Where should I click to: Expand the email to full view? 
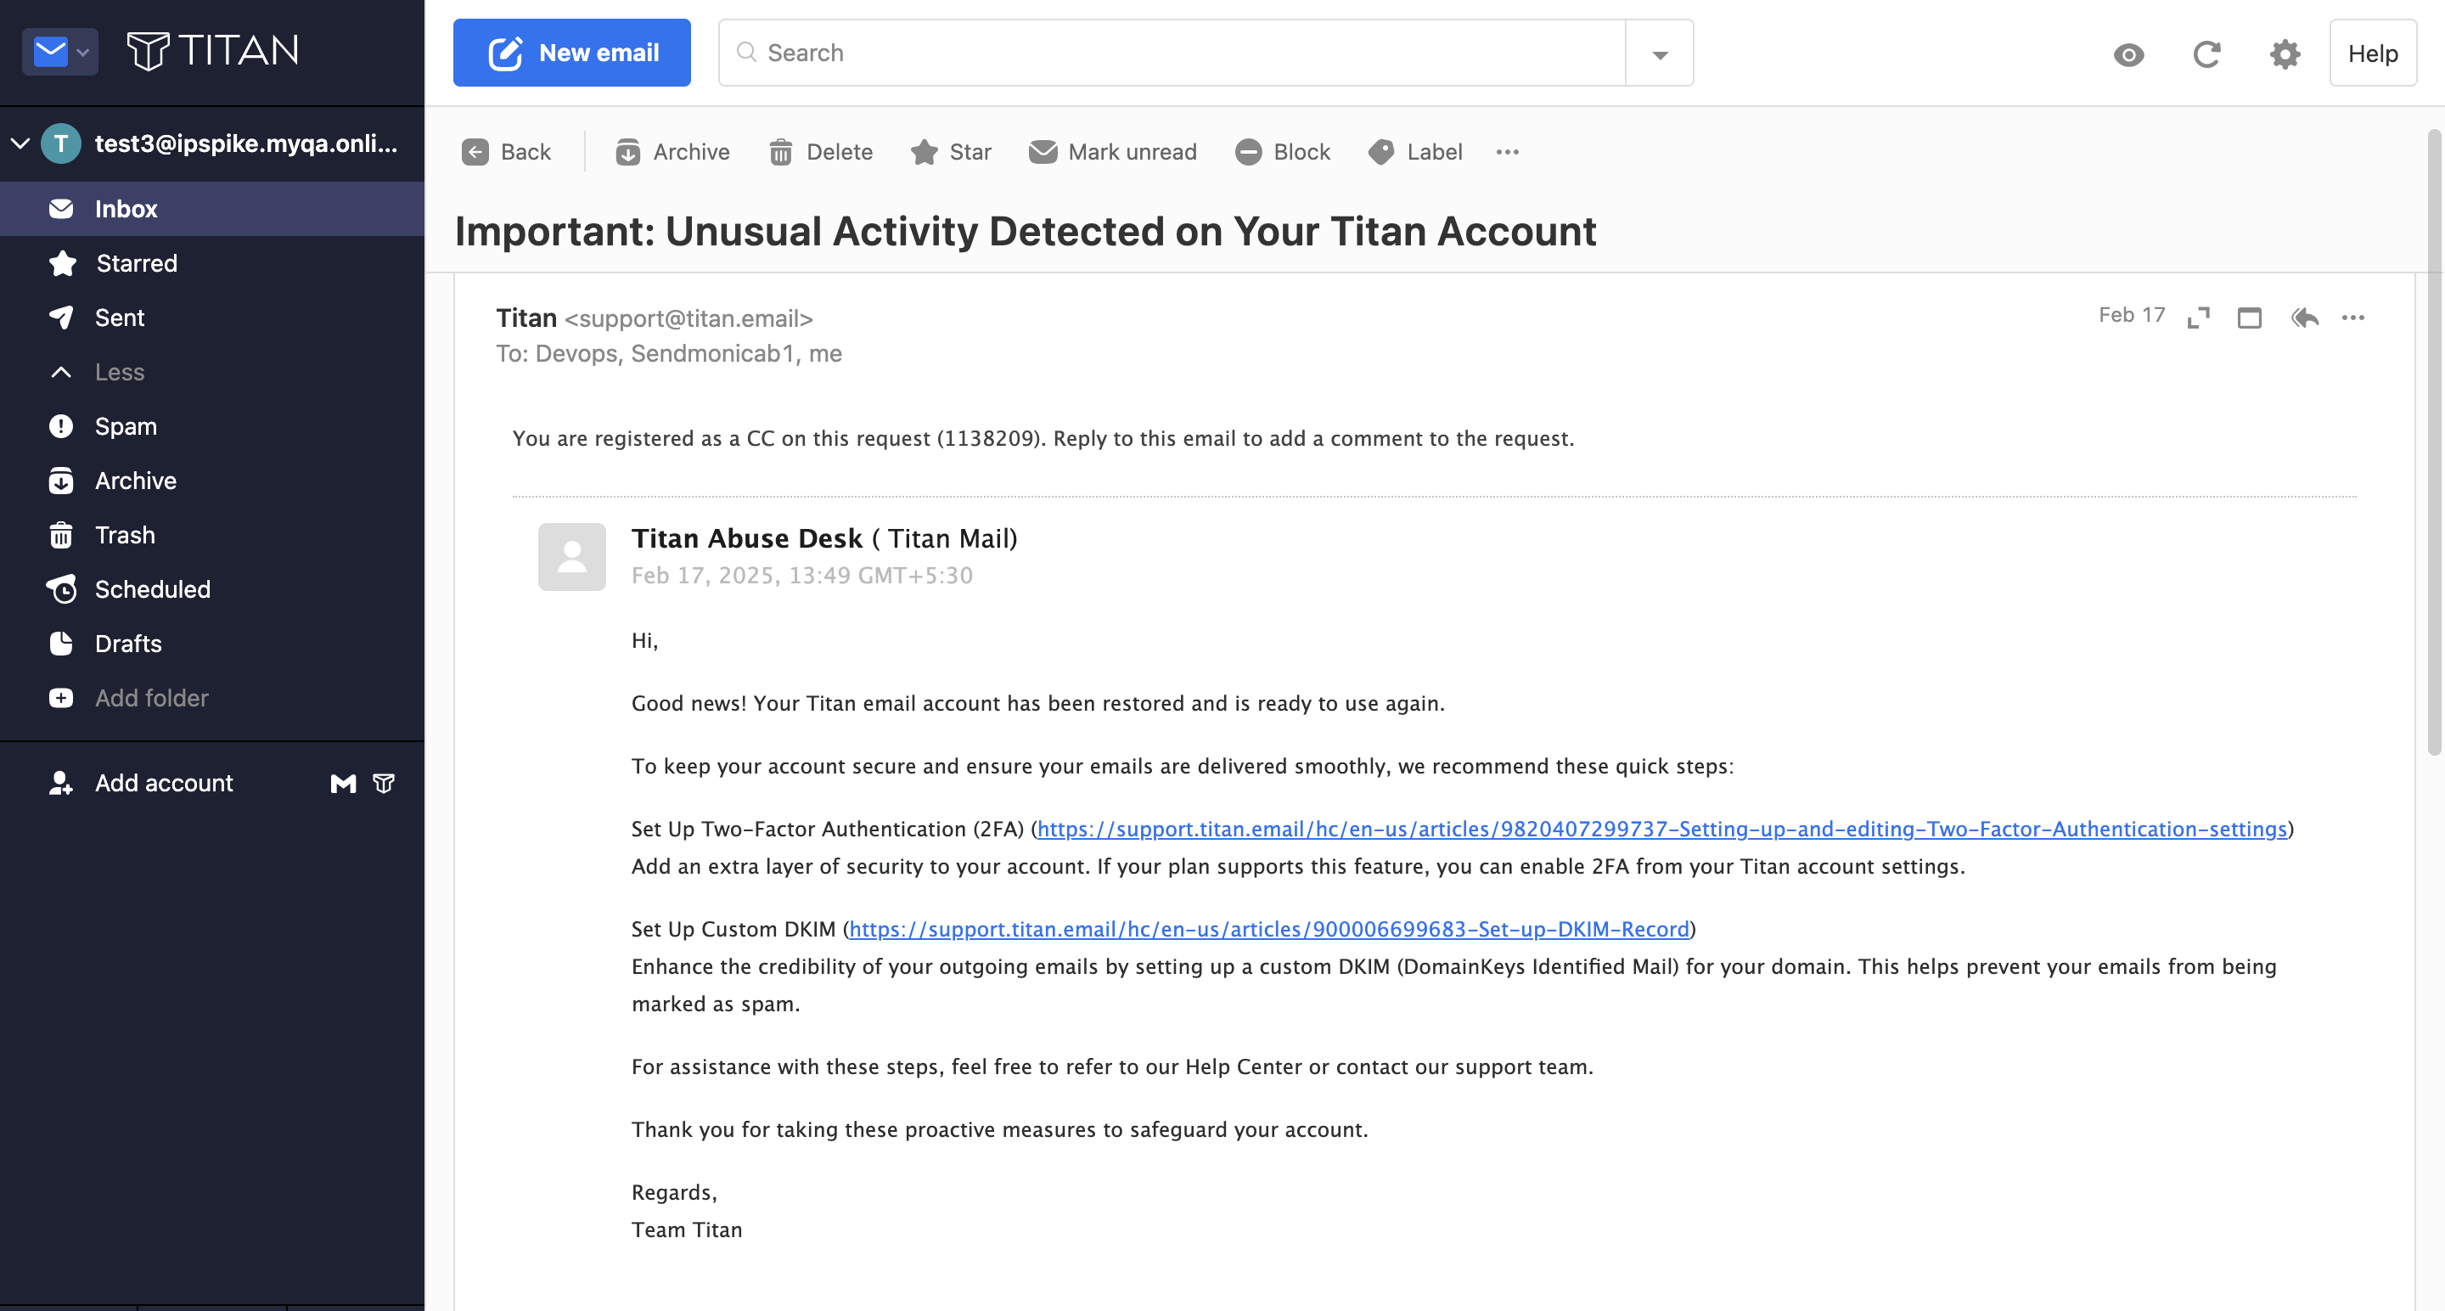[x=2198, y=317]
